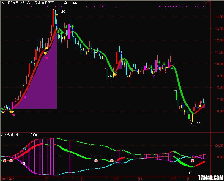The height and width of the screenshot is (181, 224).
Task: Click the 14.00 price axis label
Action: pos(219,17)
